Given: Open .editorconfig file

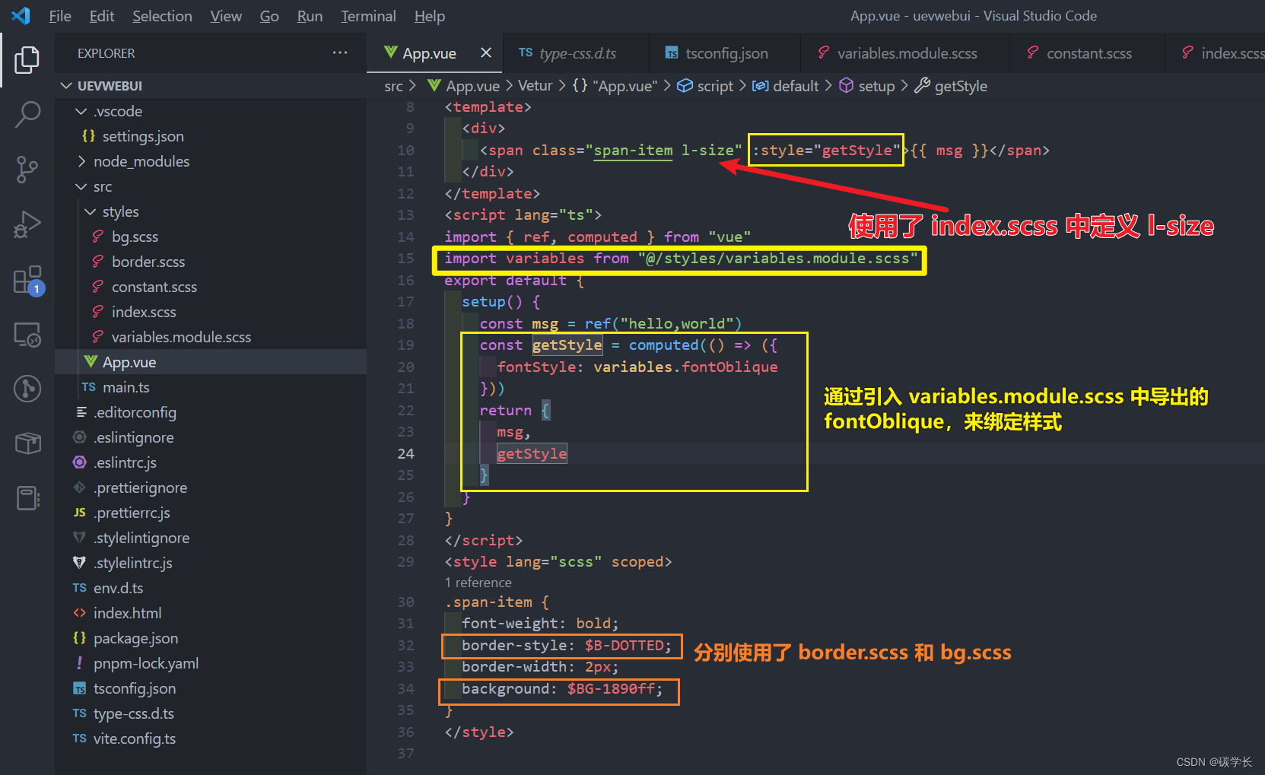Looking at the screenshot, I should click(x=211, y=412).
